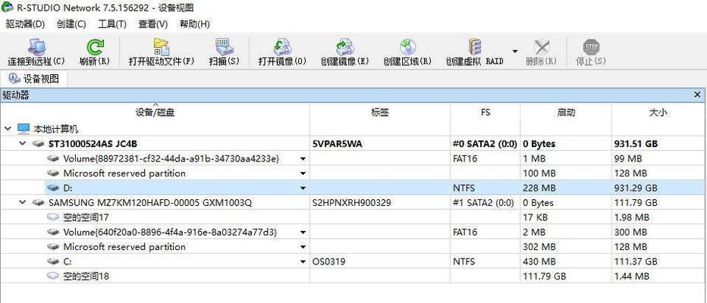
Task: Open dropdown for Microsoft reserved partition under SAMSUNG
Action: click(x=303, y=247)
